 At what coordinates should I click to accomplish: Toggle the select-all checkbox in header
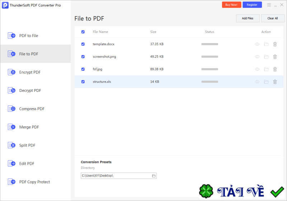[x=83, y=32]
